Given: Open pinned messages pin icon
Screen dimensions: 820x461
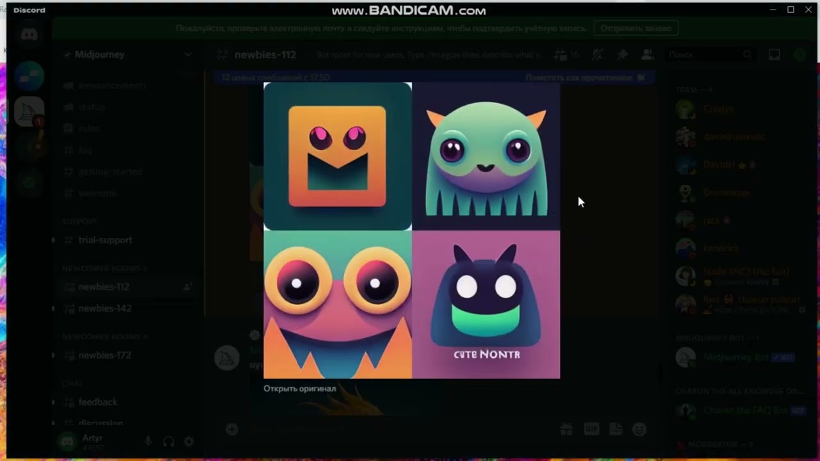Looking at the screenshot, I should click(622, 55).
